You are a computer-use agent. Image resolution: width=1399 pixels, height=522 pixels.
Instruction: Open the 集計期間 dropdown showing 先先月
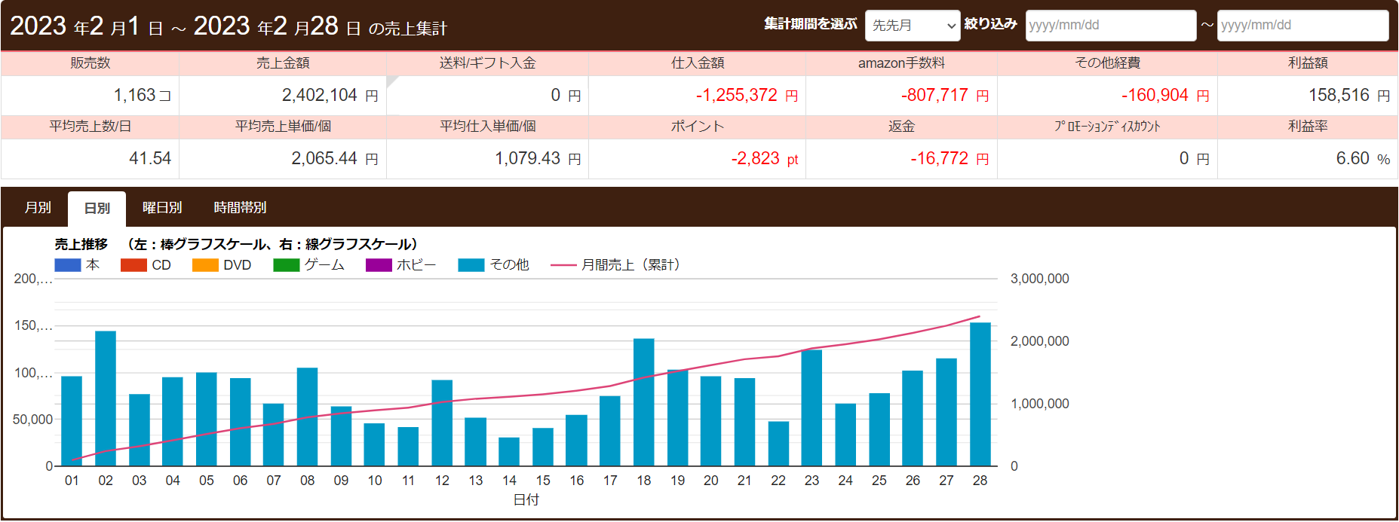[912, 26]
